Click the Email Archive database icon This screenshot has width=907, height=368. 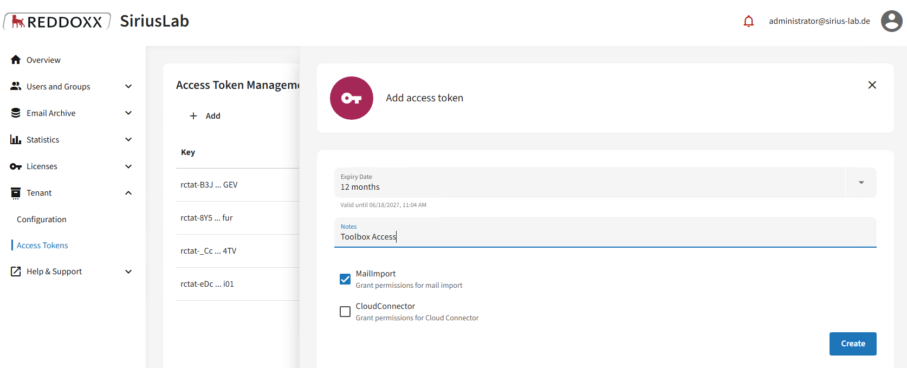click(16, 113)
